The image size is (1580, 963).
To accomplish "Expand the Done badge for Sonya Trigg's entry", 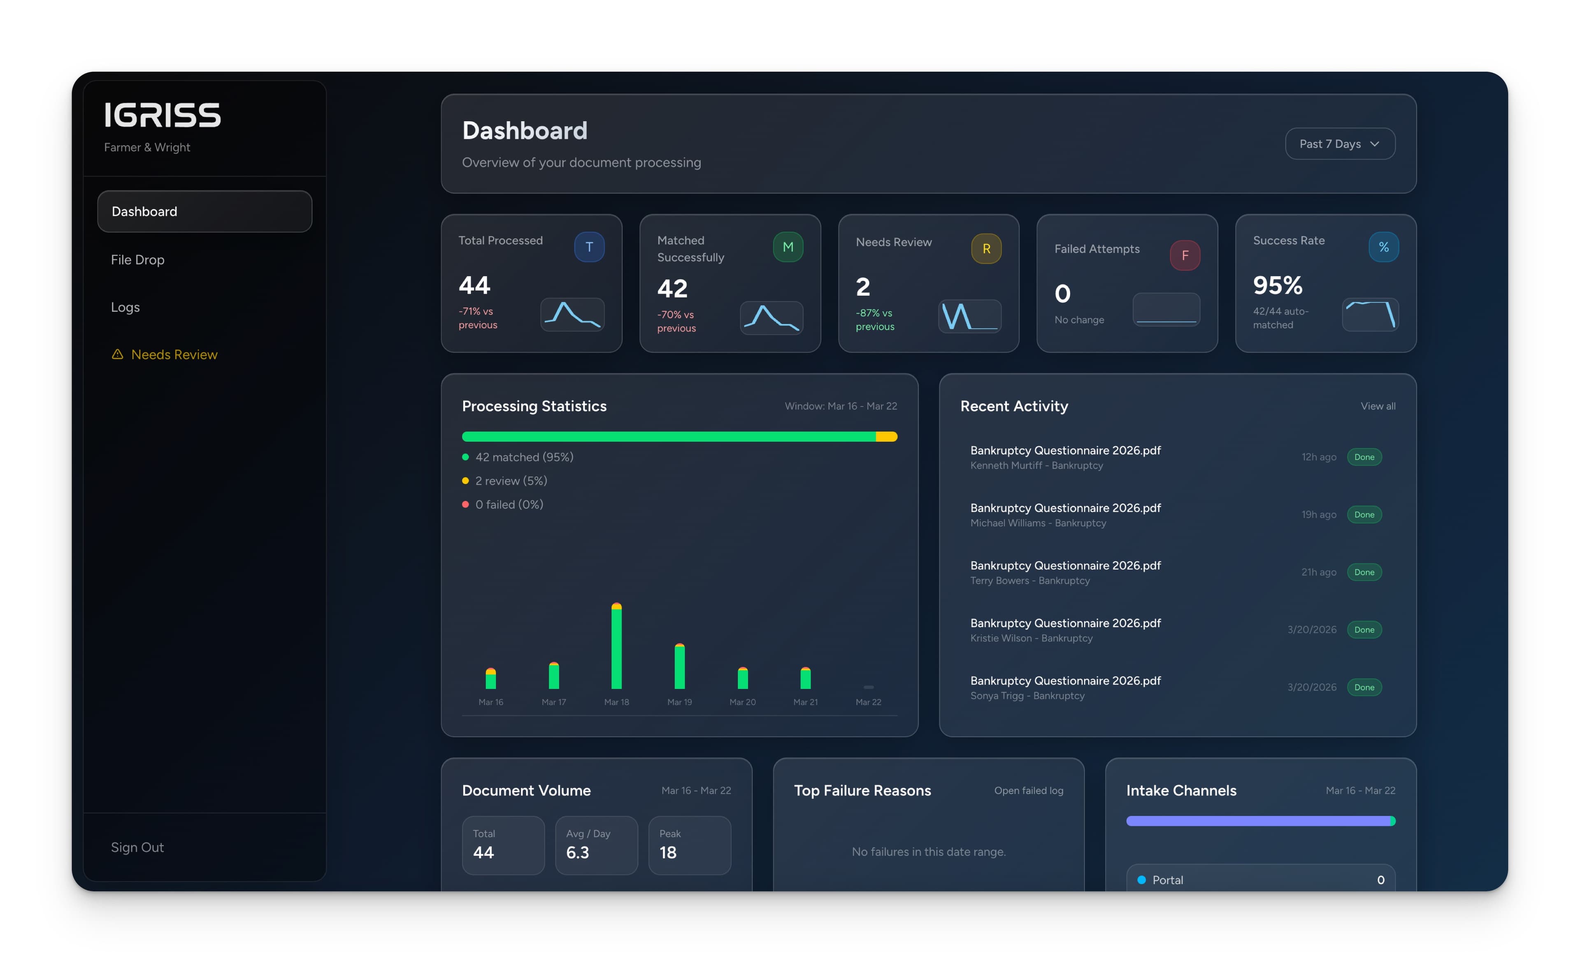I will (x=1364, y=687).
